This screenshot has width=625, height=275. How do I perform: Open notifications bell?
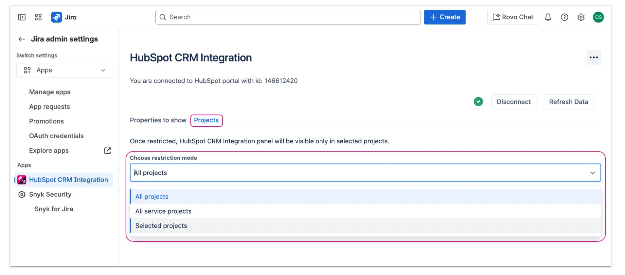(548, 17)
